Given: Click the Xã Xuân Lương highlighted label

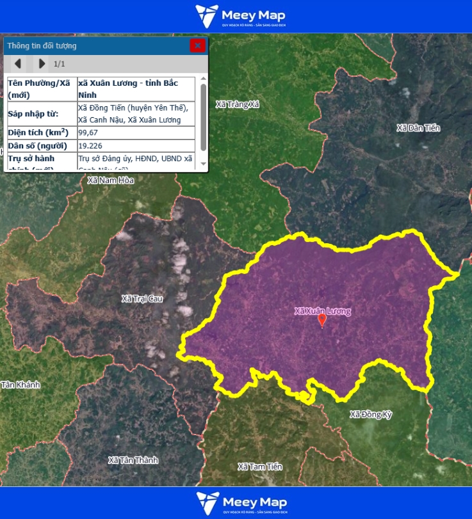Looking at the screenshot, I should tap(322, 311).
